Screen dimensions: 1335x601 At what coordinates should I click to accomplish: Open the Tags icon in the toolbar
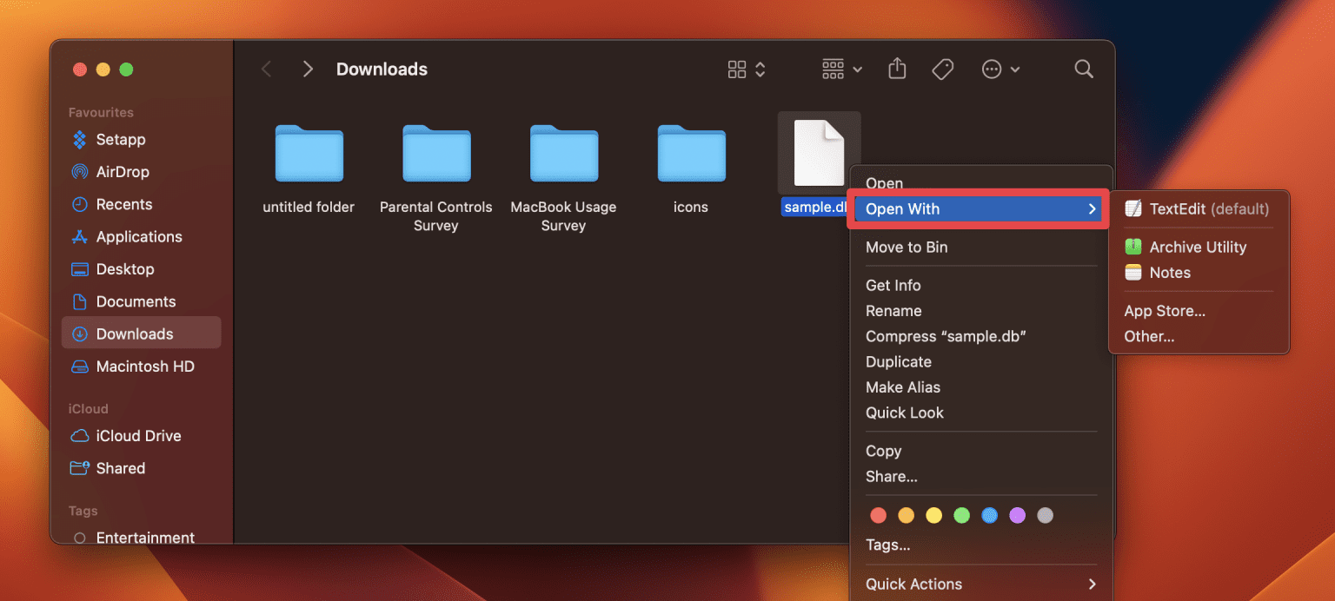point(942,69)
